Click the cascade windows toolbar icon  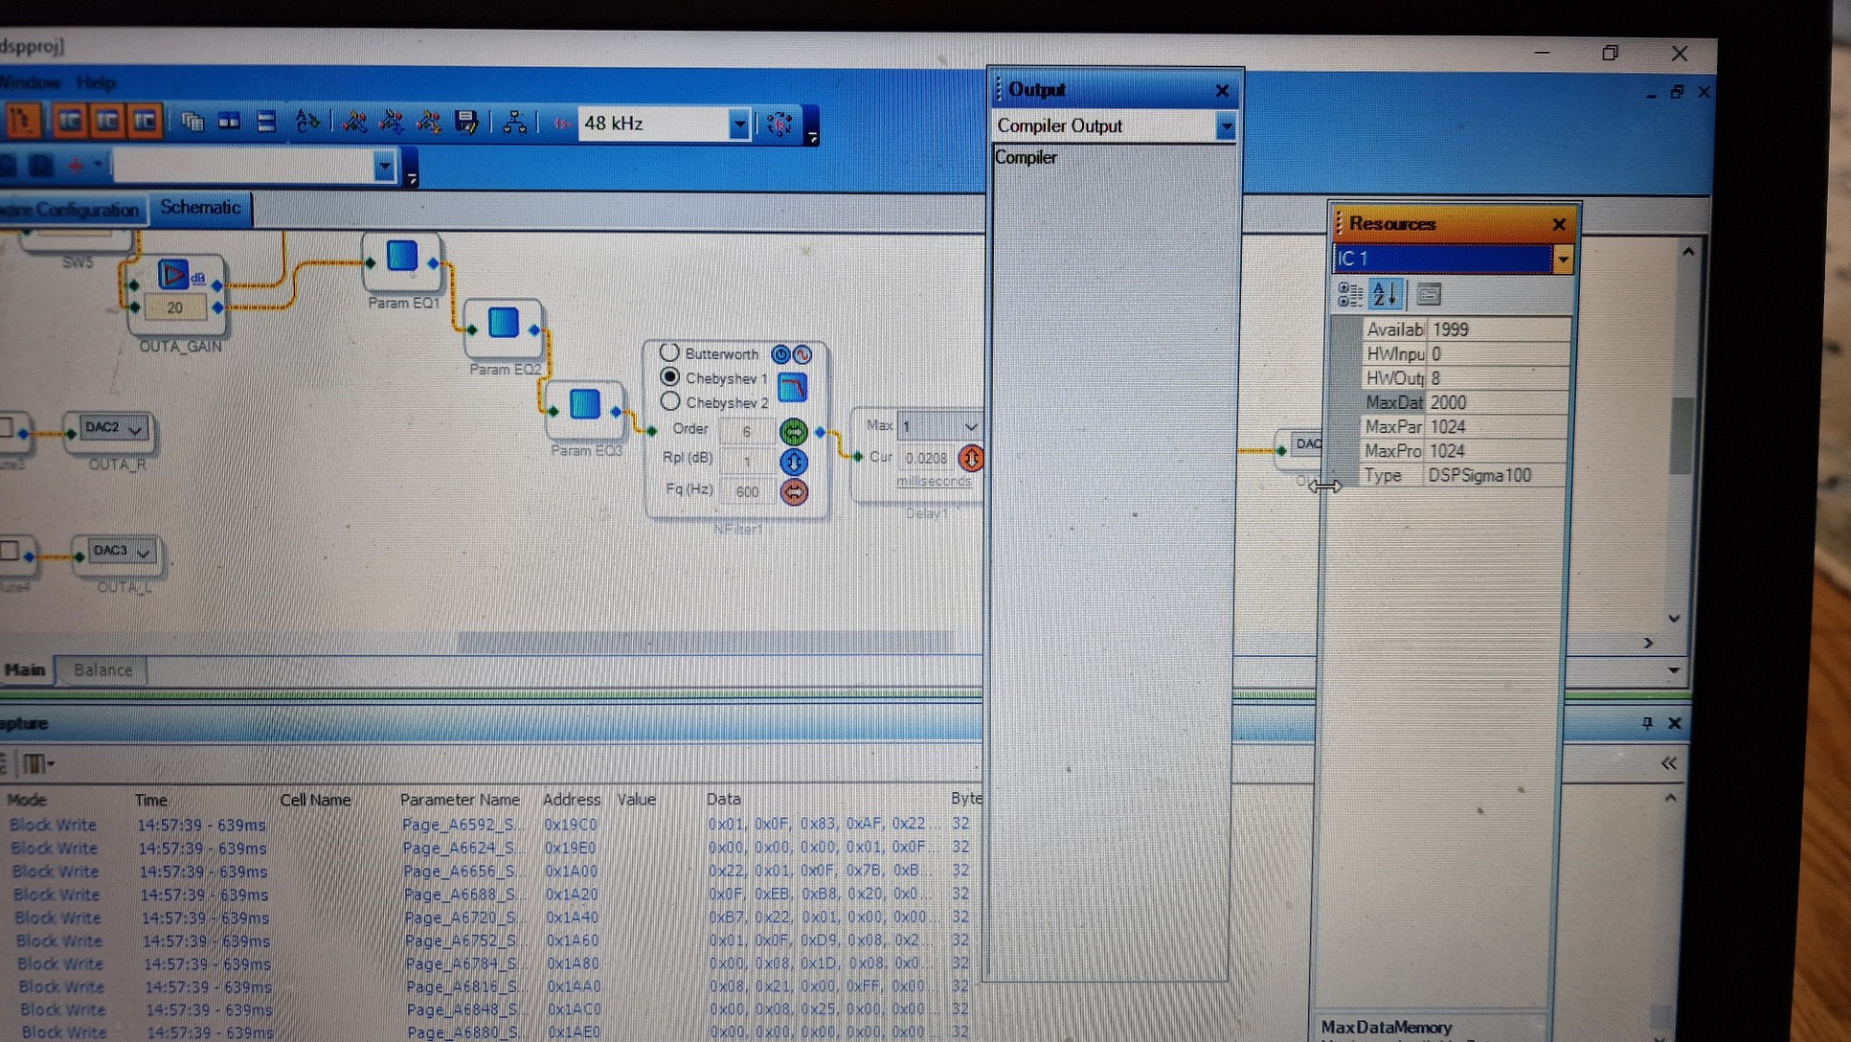pos(192,123)
